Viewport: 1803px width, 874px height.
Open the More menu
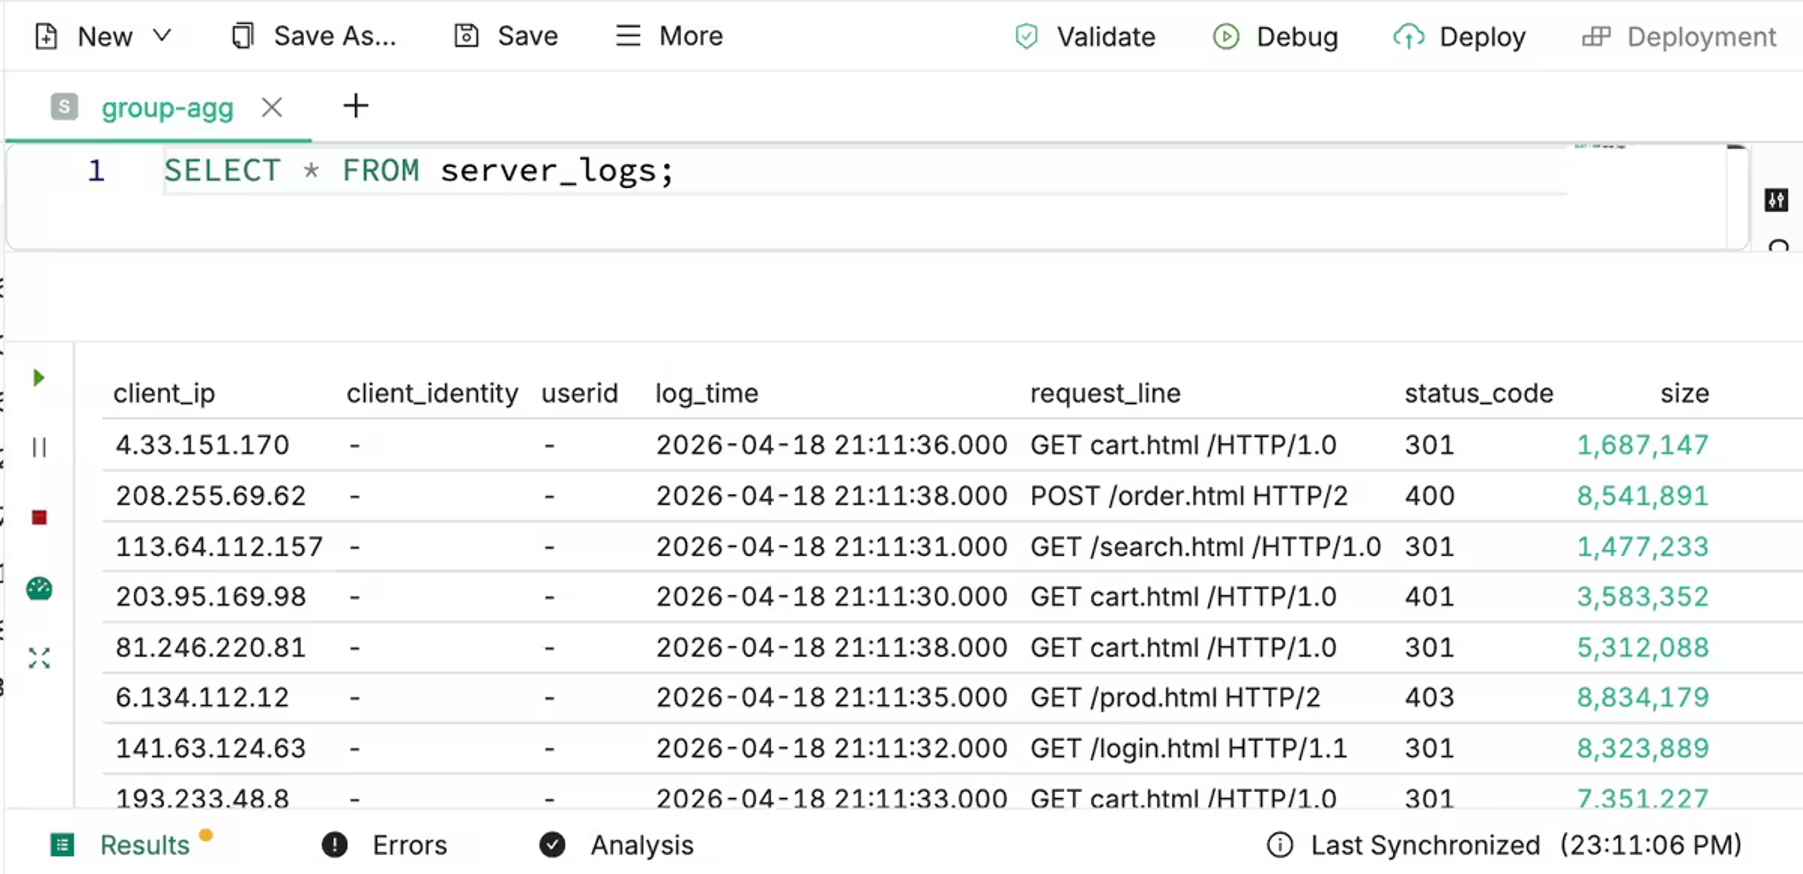coord(669,36)
